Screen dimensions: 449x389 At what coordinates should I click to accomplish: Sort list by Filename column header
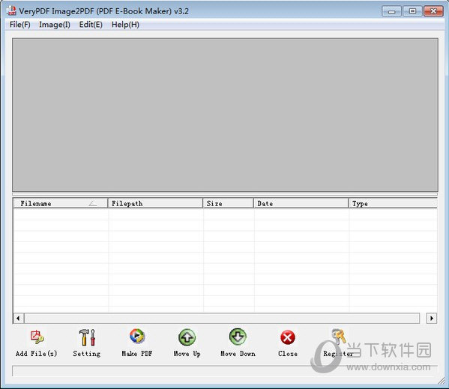[61, 203]
